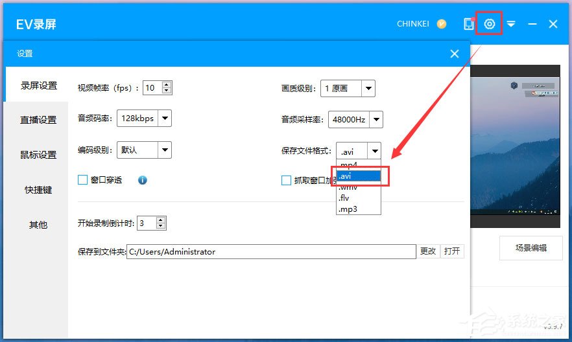Click the gold VIP badge icon
572x342 pixels.
tap(442, 24)
